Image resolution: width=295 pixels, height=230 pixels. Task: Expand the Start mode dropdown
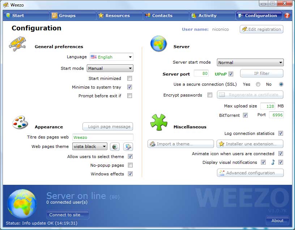pyautogui.click(x=110, y=68)
